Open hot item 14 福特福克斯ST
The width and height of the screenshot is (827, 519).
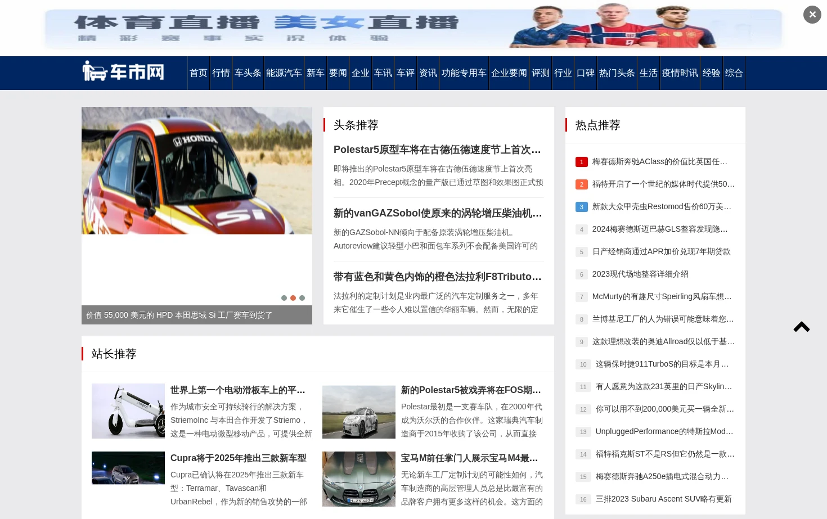click(x=666, y=454)
